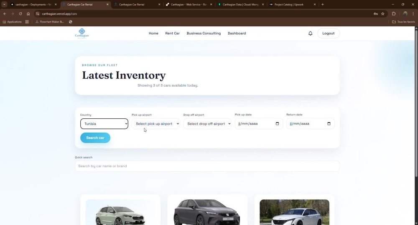Screen dimensions: 418x225
Task: Go back with the browser back arrow
Action: click(x=5, y=14)
